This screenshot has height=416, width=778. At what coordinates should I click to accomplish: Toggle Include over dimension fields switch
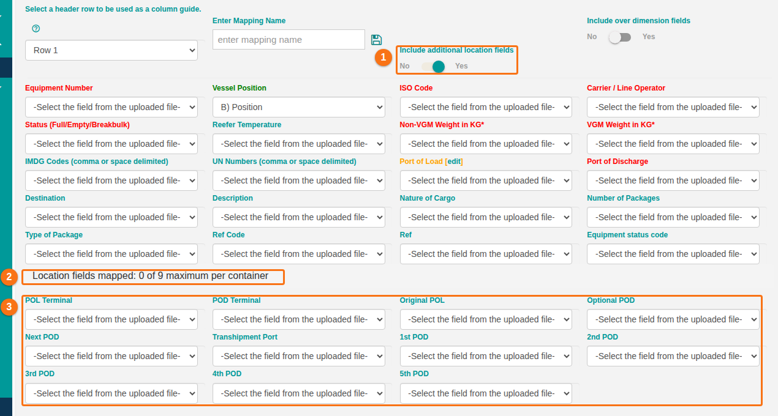tap(620, 37)
